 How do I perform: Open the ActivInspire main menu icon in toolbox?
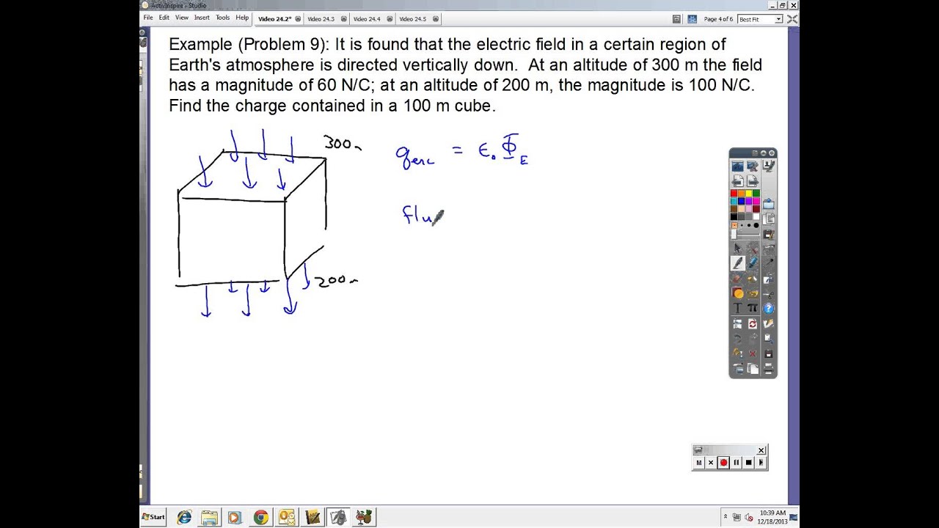[737, 166]
